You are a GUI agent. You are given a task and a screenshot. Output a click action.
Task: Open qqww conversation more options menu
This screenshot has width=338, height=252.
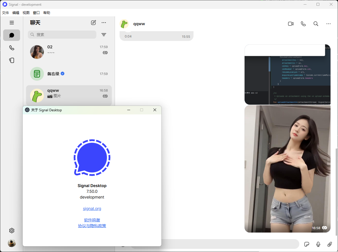(x=328, y=24)
